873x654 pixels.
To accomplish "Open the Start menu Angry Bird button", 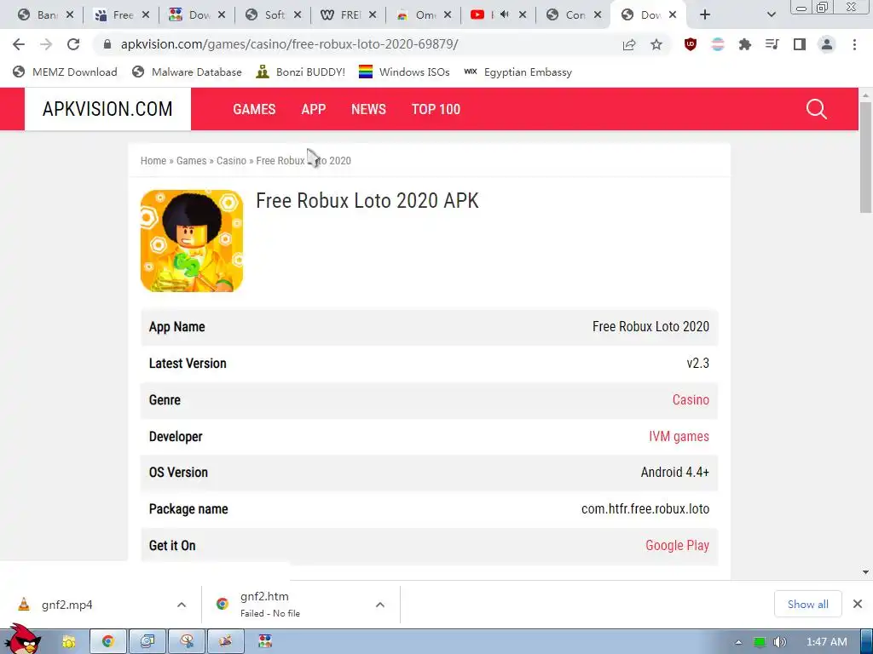I will (22, 640).
